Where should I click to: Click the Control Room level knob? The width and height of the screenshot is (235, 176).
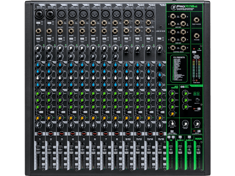pyautogui.click(x=185, y=124)
